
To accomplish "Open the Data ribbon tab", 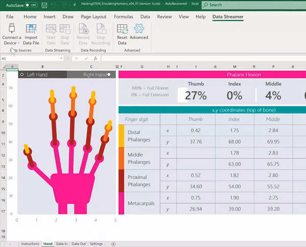I will click(x=145, y=17).
